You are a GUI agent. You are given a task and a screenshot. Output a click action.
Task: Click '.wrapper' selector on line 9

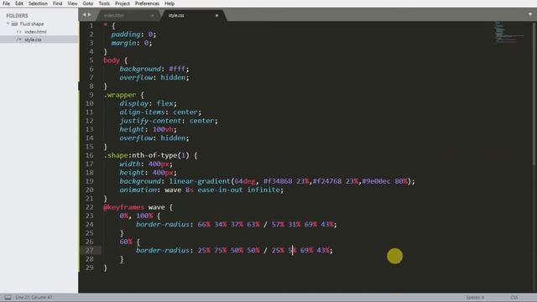pyautogui.click(x=120, y=95)
